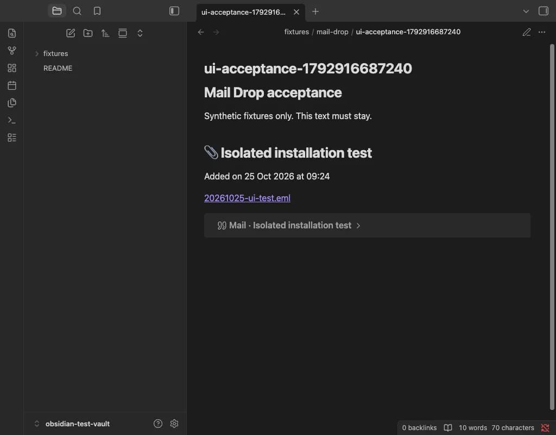Click the note name in breadcrumb
Image resolution: width=556 pixels, height=435 pixels.
(408, 32)
